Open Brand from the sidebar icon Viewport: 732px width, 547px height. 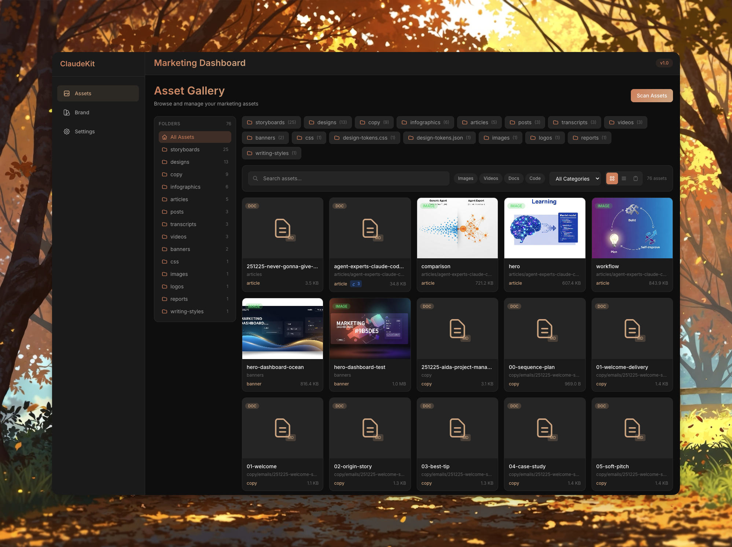(x=67, y=112)
